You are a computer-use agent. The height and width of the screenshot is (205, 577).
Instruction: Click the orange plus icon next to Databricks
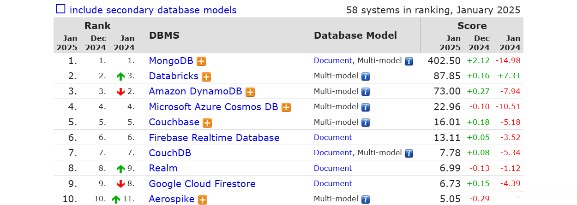[x=206, y=76]
